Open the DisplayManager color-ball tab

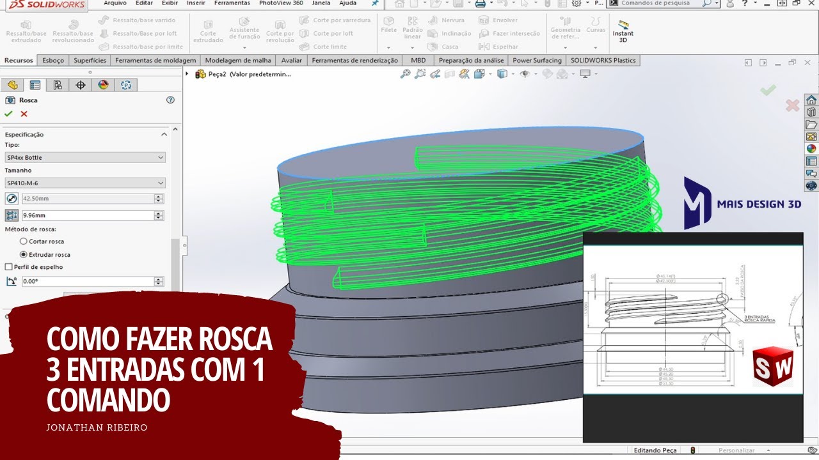coord(104,85)
